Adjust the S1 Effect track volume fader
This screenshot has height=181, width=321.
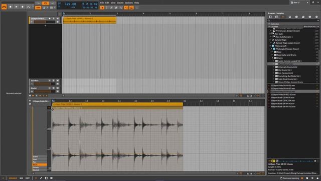coord(45,84)
